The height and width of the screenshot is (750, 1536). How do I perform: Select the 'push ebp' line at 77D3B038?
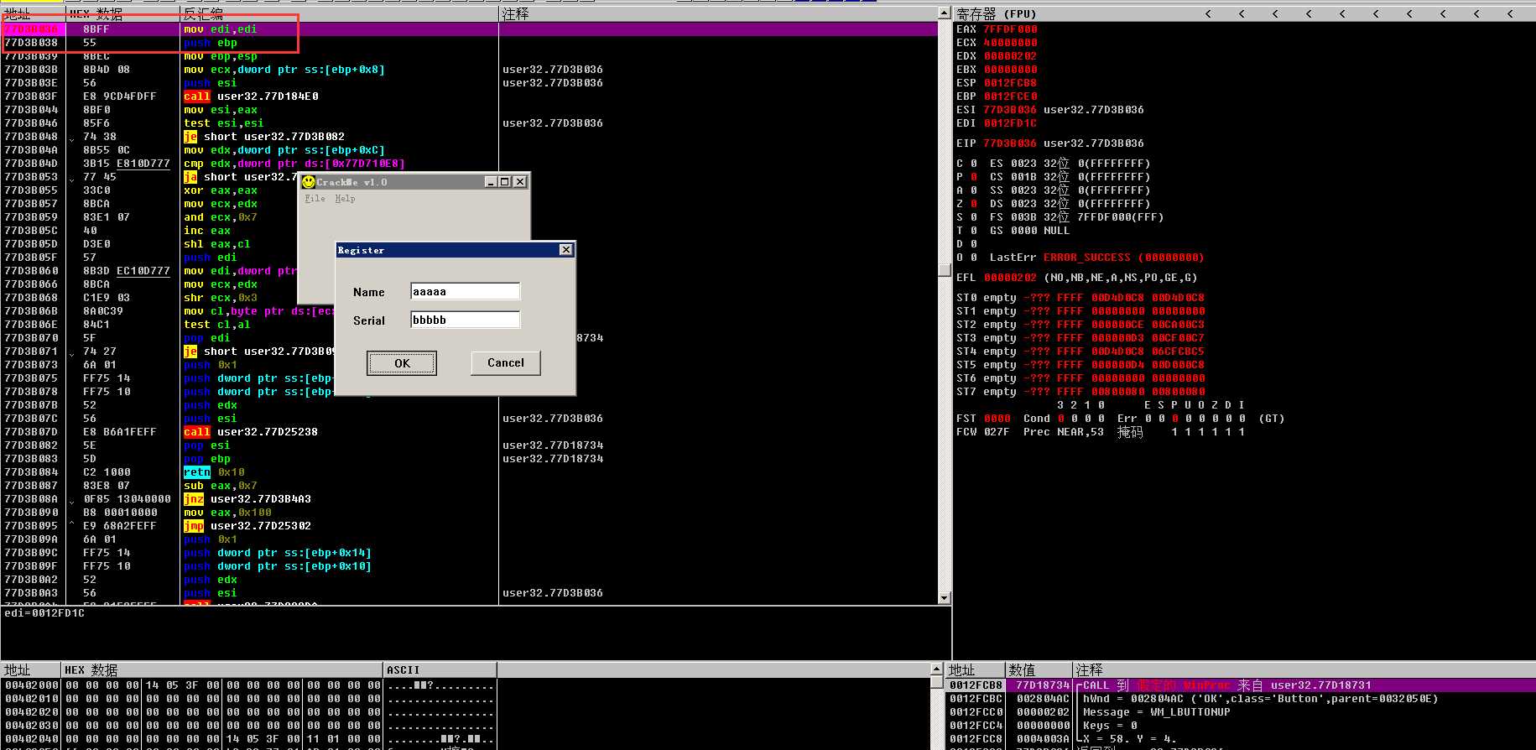point(211,43)
